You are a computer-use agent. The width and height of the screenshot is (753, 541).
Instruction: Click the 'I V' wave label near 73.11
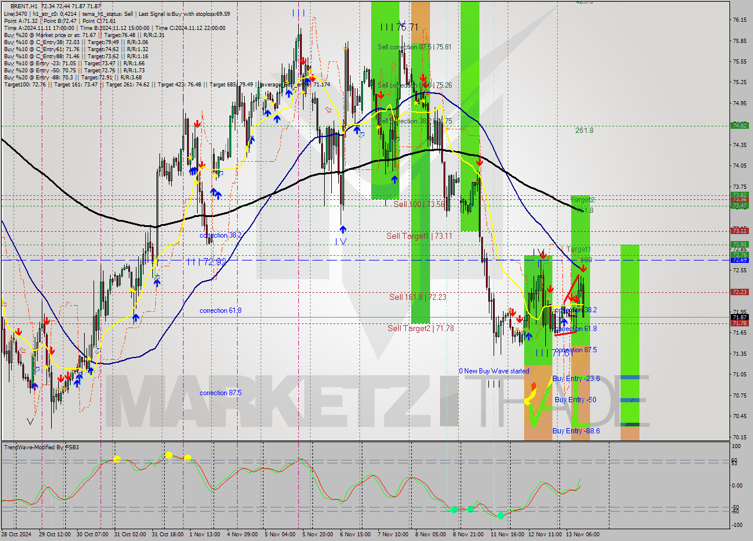click(341, 242)
